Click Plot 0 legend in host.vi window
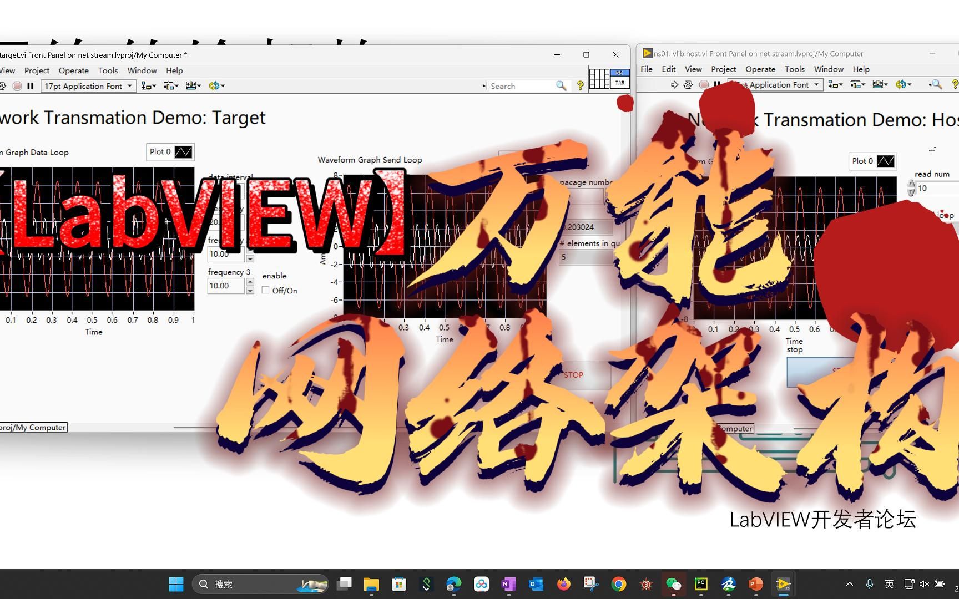This screenshot has height=599, width=959. pyautogui.click(x=872, y=161)
